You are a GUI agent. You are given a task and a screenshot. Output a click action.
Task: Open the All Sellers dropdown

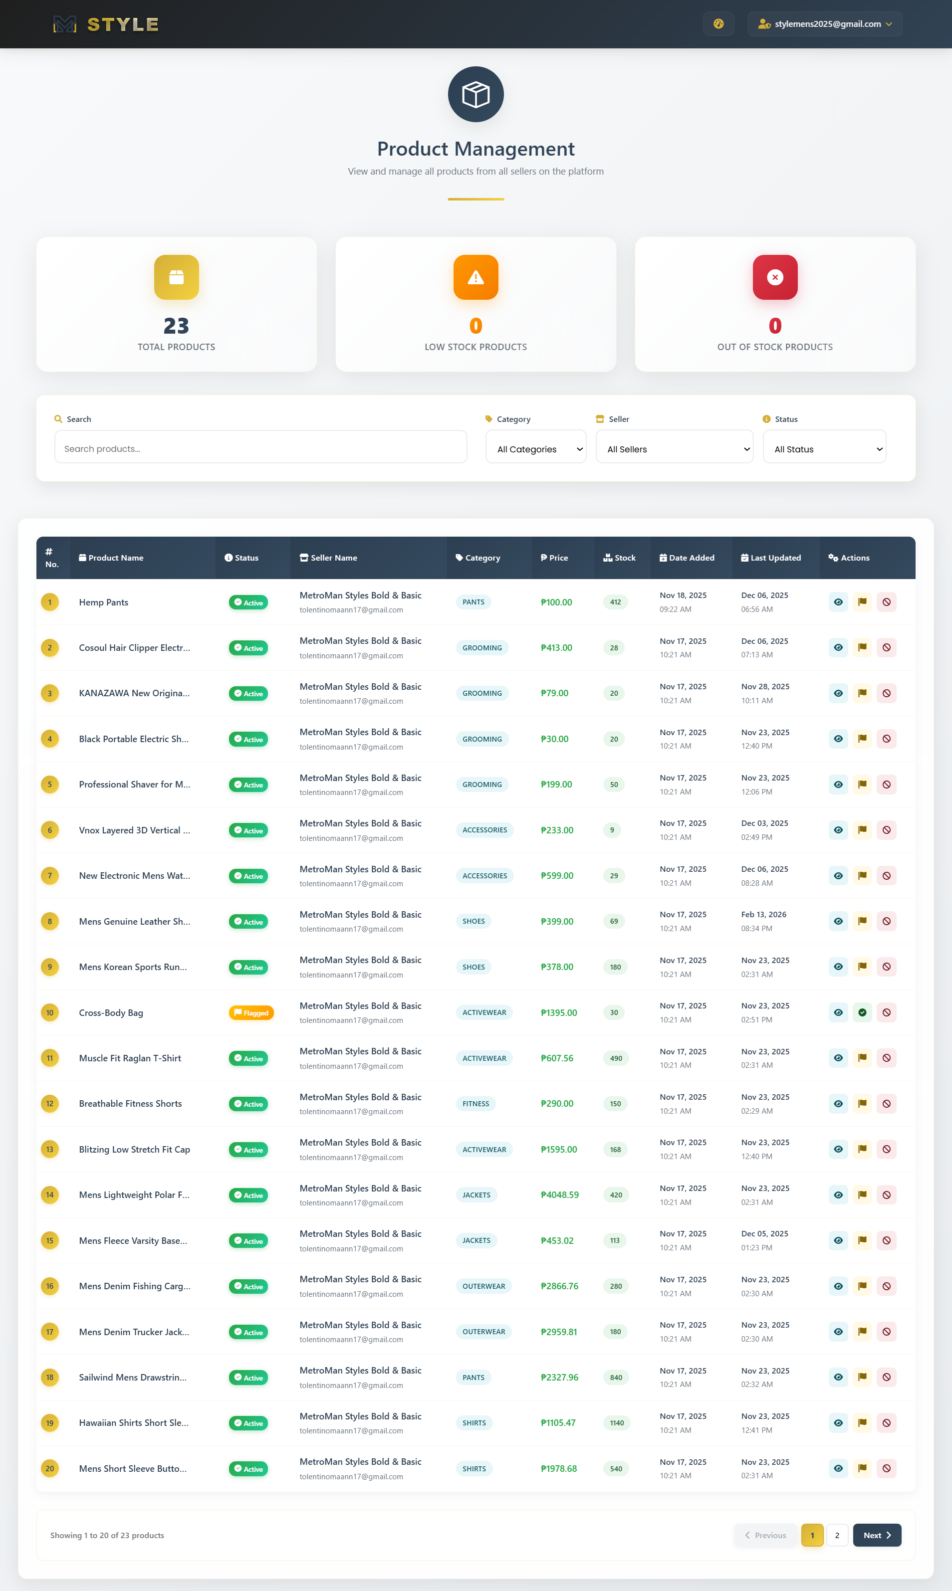point(674,448)
